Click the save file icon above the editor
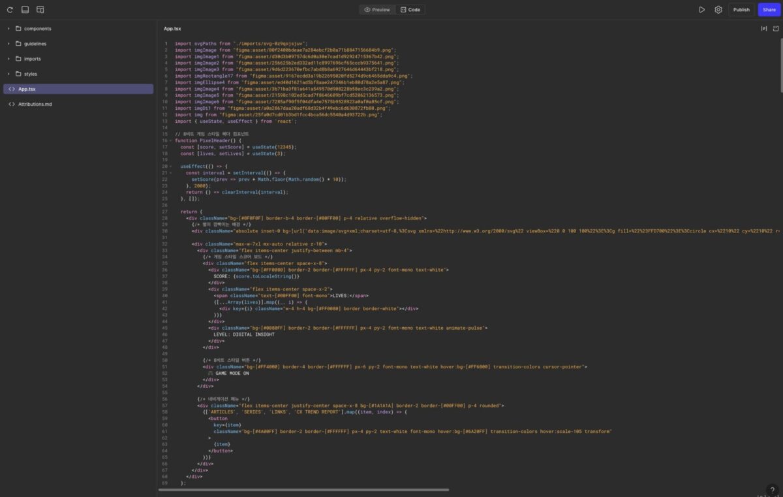 pyautogui.click(x=775, y=29)
